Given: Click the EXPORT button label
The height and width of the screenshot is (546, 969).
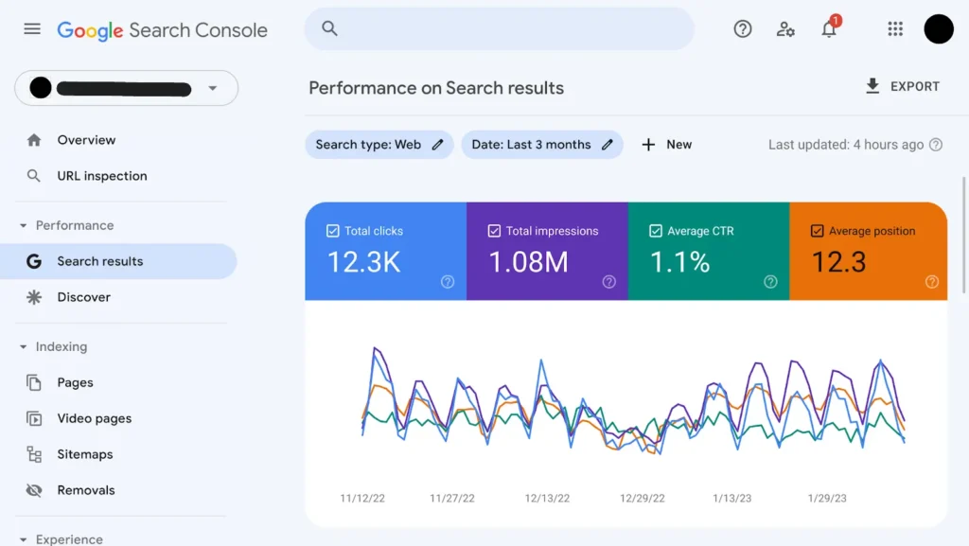Looking at the screenshot, I should [x=915, y=86].
